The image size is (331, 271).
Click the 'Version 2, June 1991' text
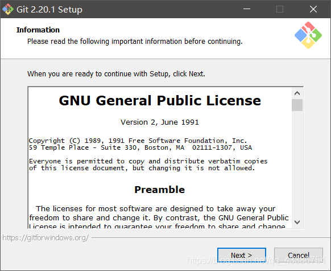tap(160, 122)
